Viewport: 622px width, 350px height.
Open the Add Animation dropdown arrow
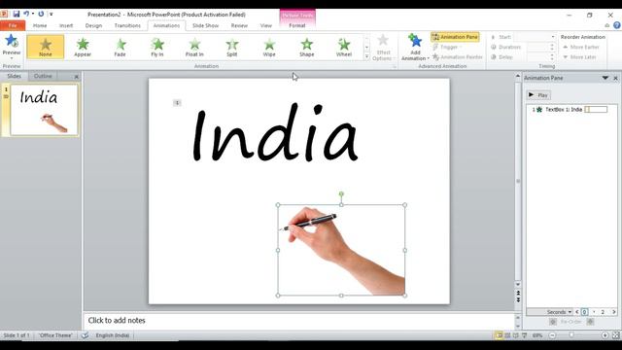pyautogui.click(x=429, y=58)
